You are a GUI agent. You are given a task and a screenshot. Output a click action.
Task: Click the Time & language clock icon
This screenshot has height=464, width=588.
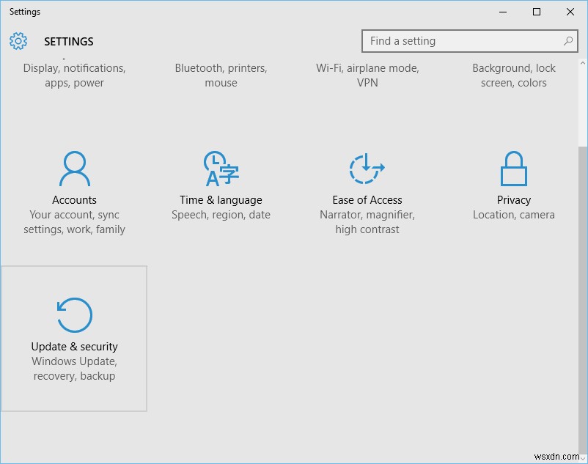coord(220,169)
